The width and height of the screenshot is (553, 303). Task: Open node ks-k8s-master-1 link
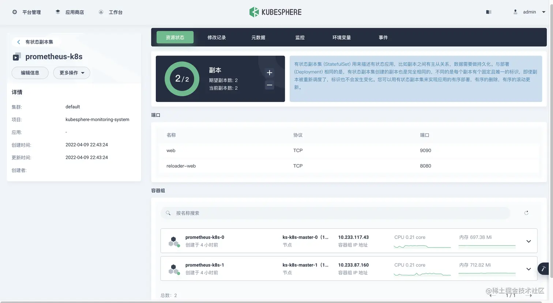pos(305,265)
